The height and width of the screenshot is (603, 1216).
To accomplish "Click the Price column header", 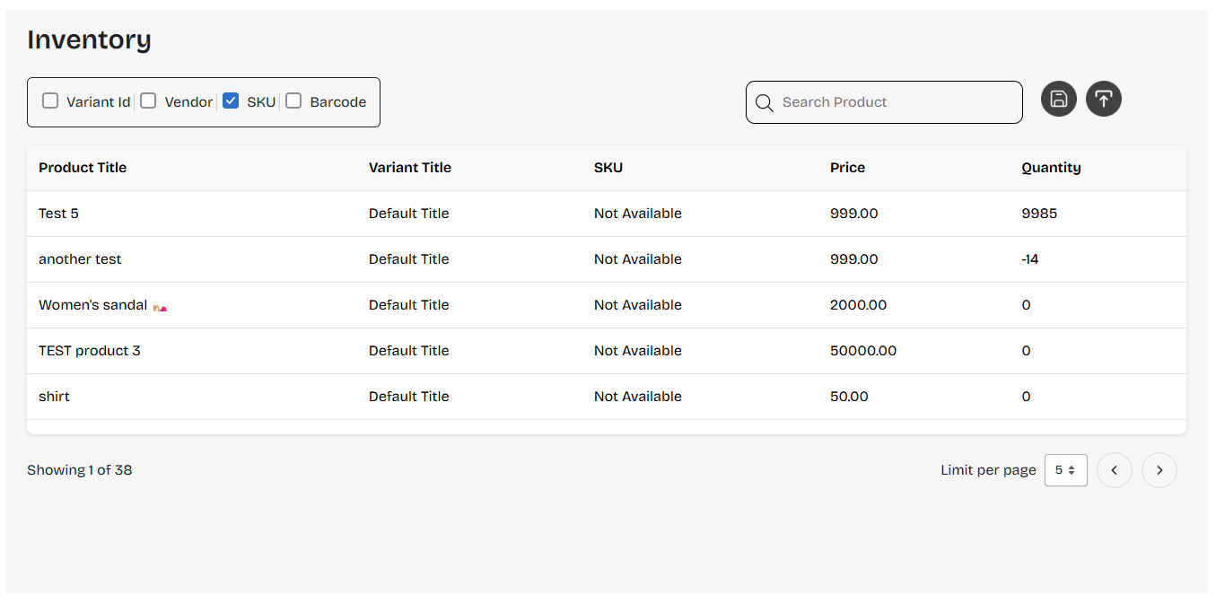I will [847, 168].
